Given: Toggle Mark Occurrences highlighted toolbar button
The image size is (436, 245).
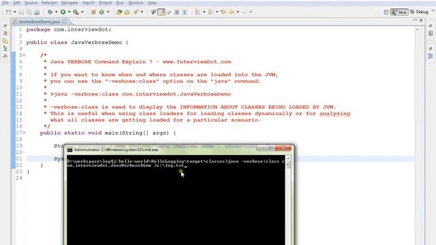Looking at the screenshot, I should point(161,12).
